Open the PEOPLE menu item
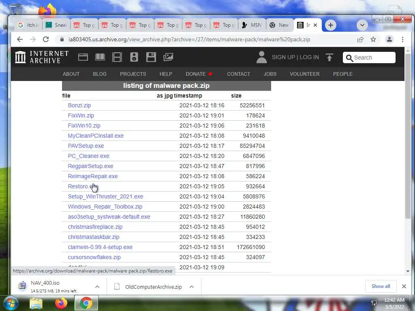This screenshot has height=311, width=415. [343, 74]
